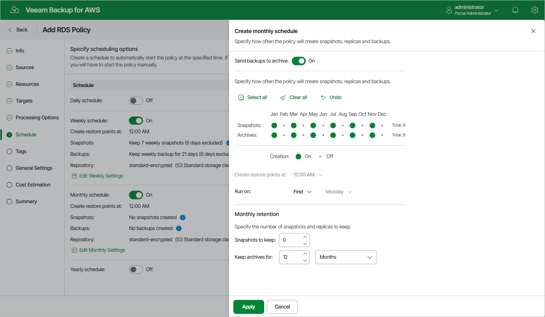Viewport: 545px width, 317px height.
Task: Click info icon beside No backups created
Action: (179, 228)
